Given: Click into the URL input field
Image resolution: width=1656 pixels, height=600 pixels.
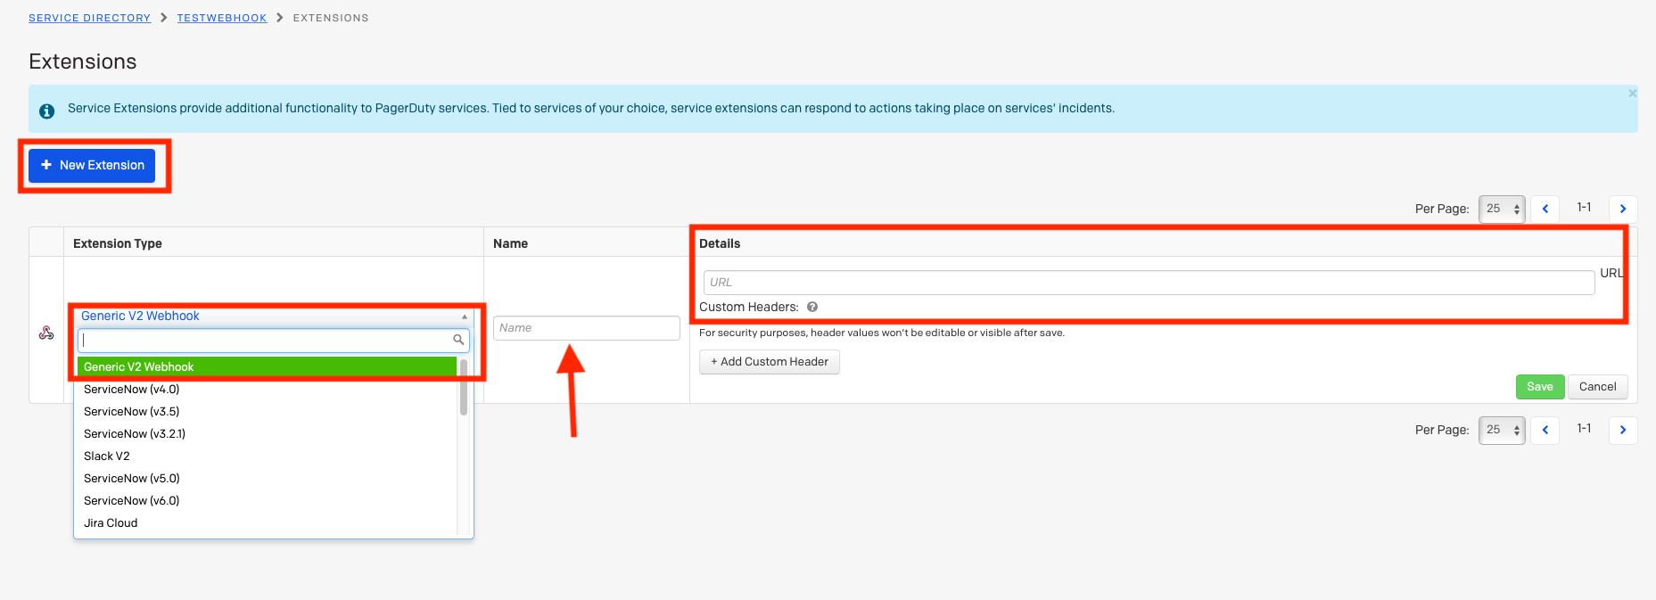Looking at the screenshot, I should pyautogui.click(x=1149, y=283).
